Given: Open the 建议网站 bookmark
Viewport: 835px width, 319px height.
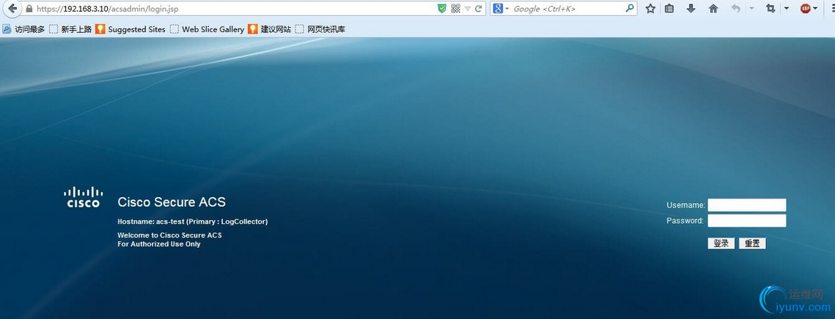Looking at the screenshot, I should tap(270, 29).
